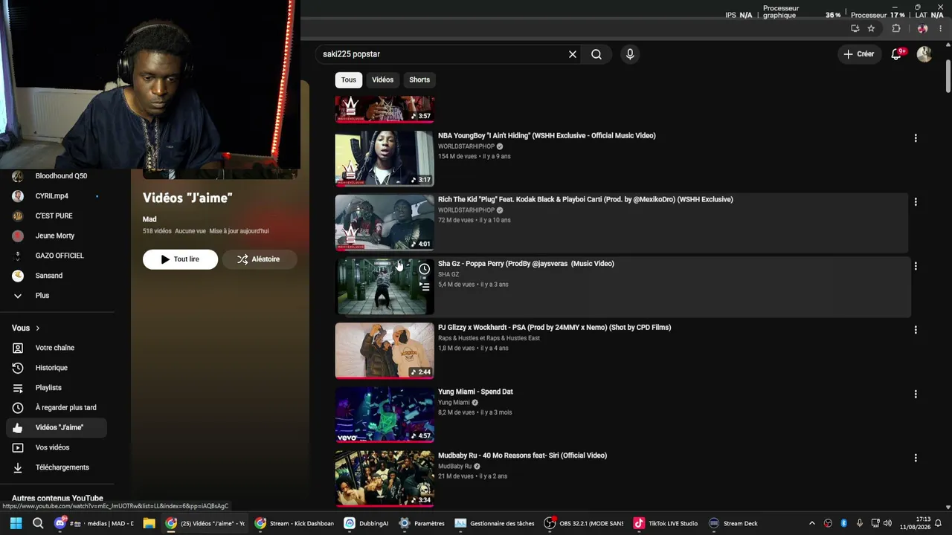Open the Bluetooth tray icon
Image resolution: width=952 pixels, height=535 pixels.
[x=843, y=523]
